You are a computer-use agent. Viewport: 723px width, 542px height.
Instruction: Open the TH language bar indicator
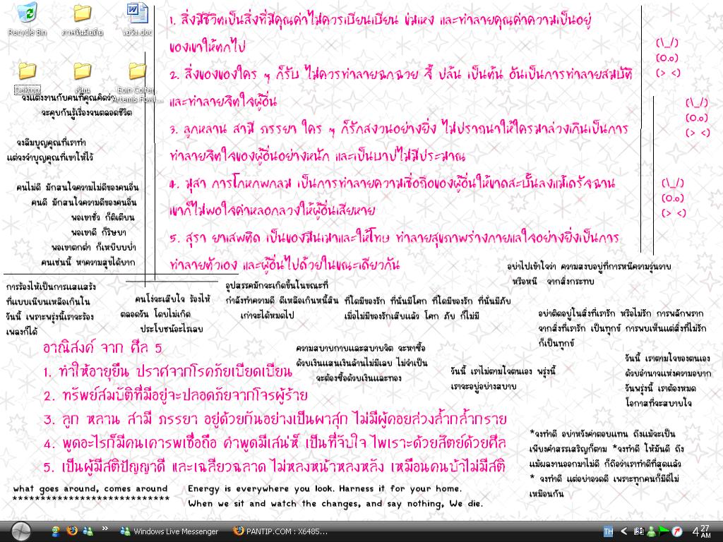(x=609, y=531)
